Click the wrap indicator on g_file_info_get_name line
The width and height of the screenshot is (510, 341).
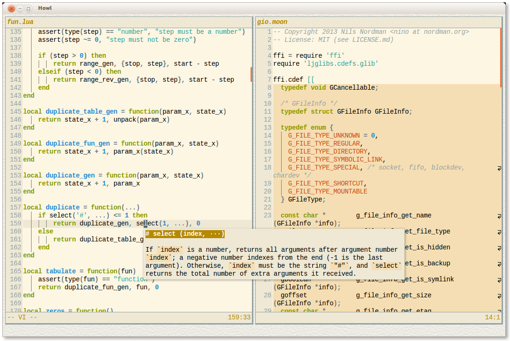[x=499, y=216]
